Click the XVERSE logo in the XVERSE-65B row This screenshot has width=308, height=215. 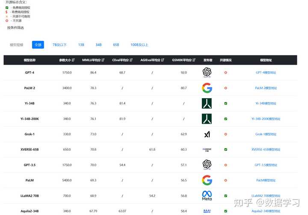pyautogui.click(x=207, y=150)
